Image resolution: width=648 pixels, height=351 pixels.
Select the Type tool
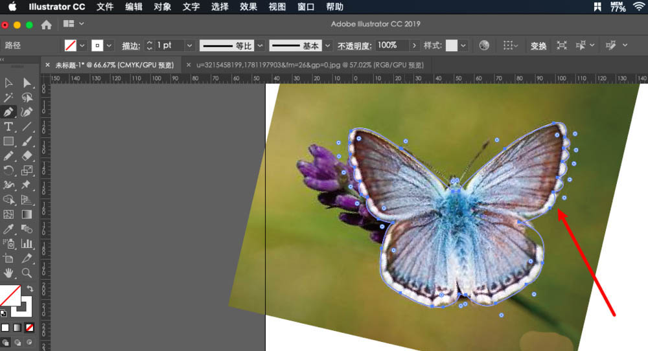[8, 126]
